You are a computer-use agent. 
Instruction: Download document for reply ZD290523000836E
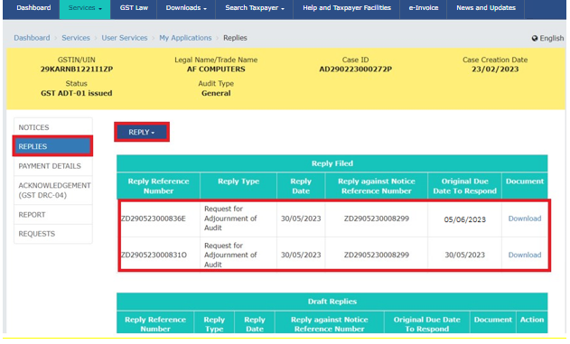coord(525,218)
